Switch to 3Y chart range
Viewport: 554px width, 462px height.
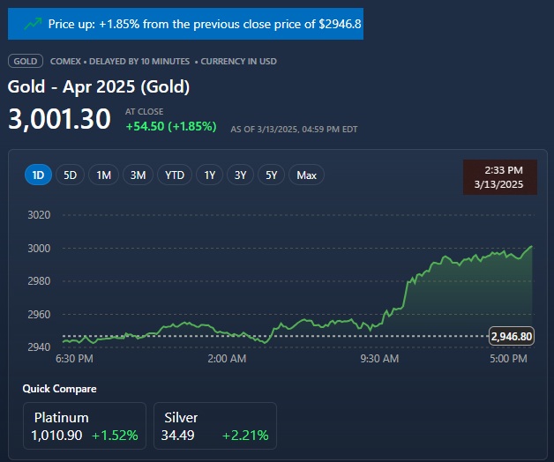[x=240, y=175]
